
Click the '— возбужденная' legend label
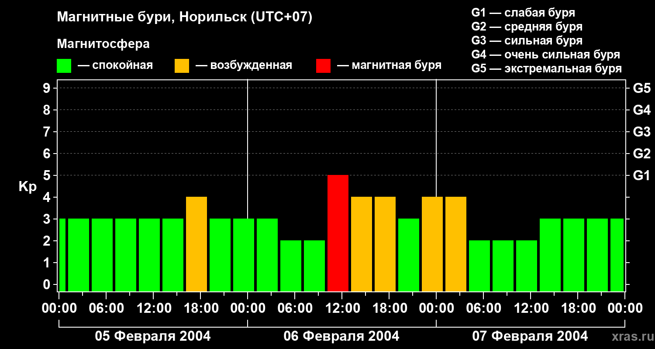pos(244,65)
